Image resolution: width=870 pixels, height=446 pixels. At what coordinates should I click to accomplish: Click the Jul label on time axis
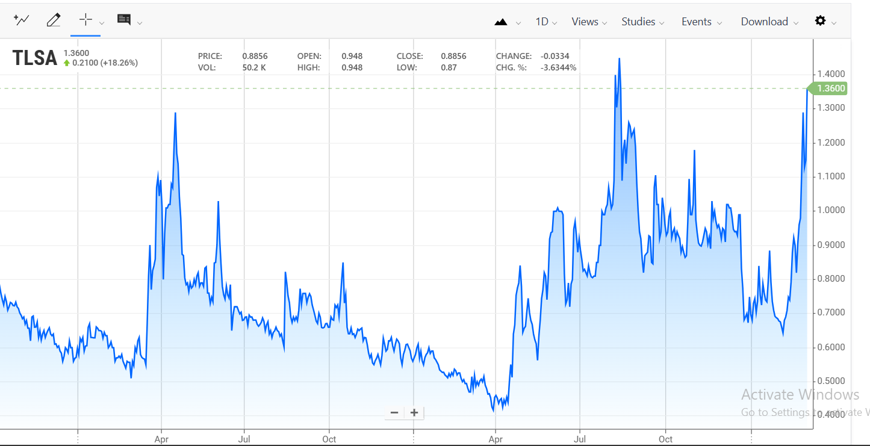coord(244,439)
